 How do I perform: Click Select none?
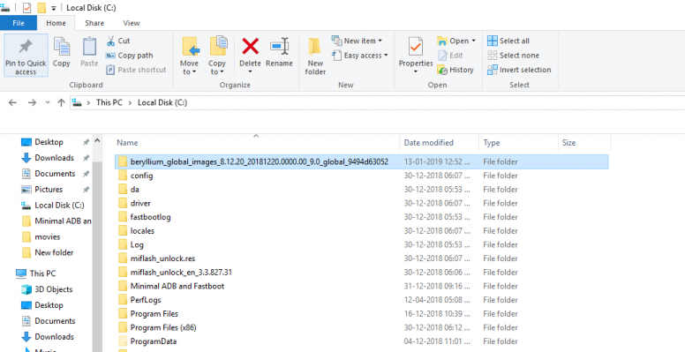(514, 56)
